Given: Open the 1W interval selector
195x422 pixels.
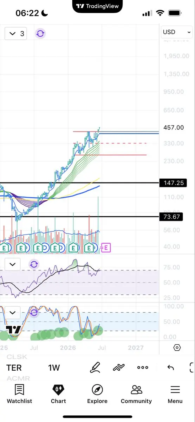Looking at the screenshot, I should click(54, 368).
